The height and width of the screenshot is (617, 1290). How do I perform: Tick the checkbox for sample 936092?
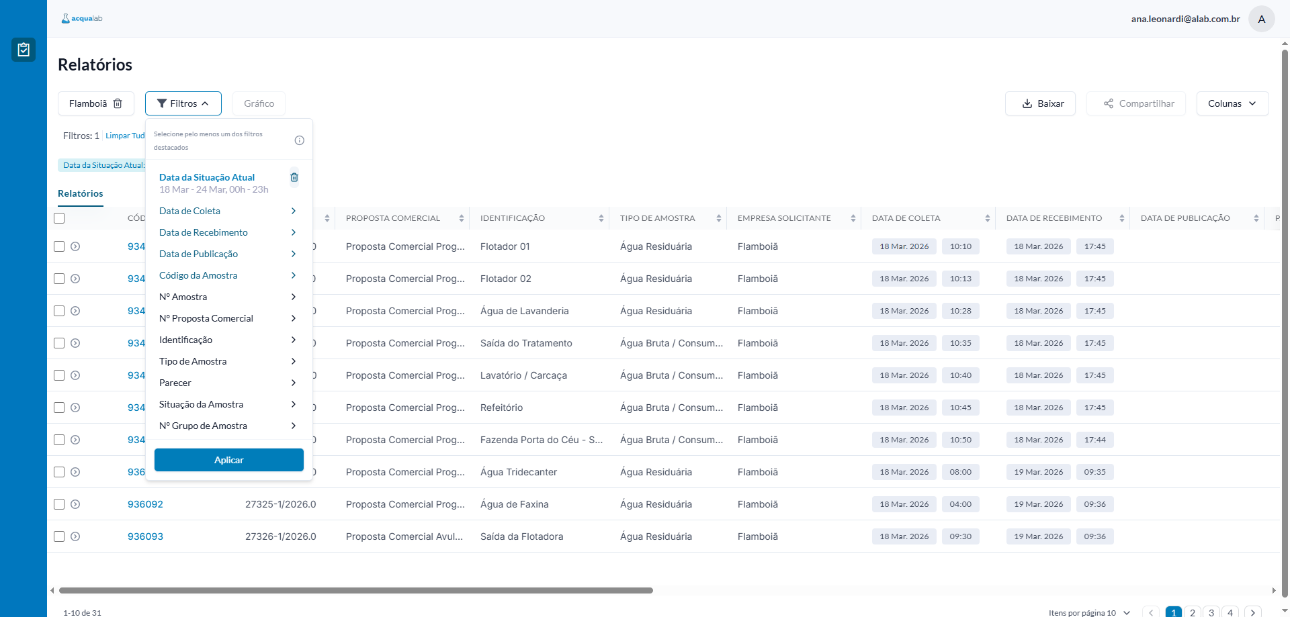coord(59,504)
